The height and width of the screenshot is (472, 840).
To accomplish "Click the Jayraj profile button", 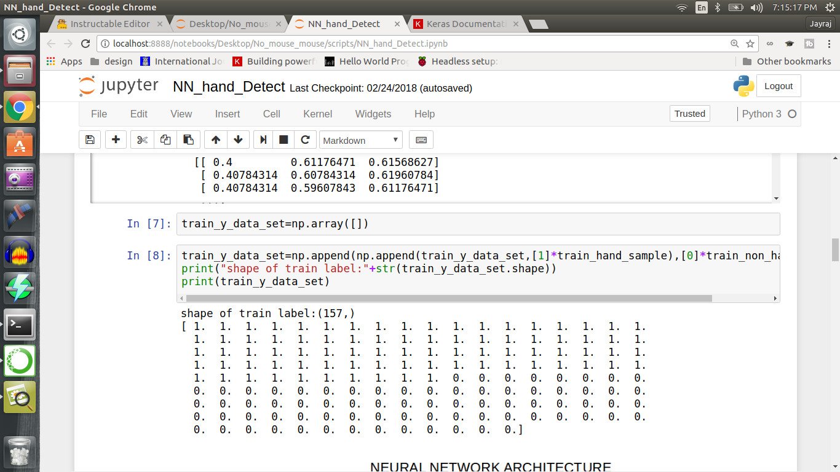I will click(821, 24).
